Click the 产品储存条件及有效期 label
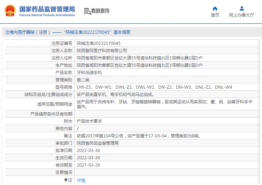 coord(51,114)
